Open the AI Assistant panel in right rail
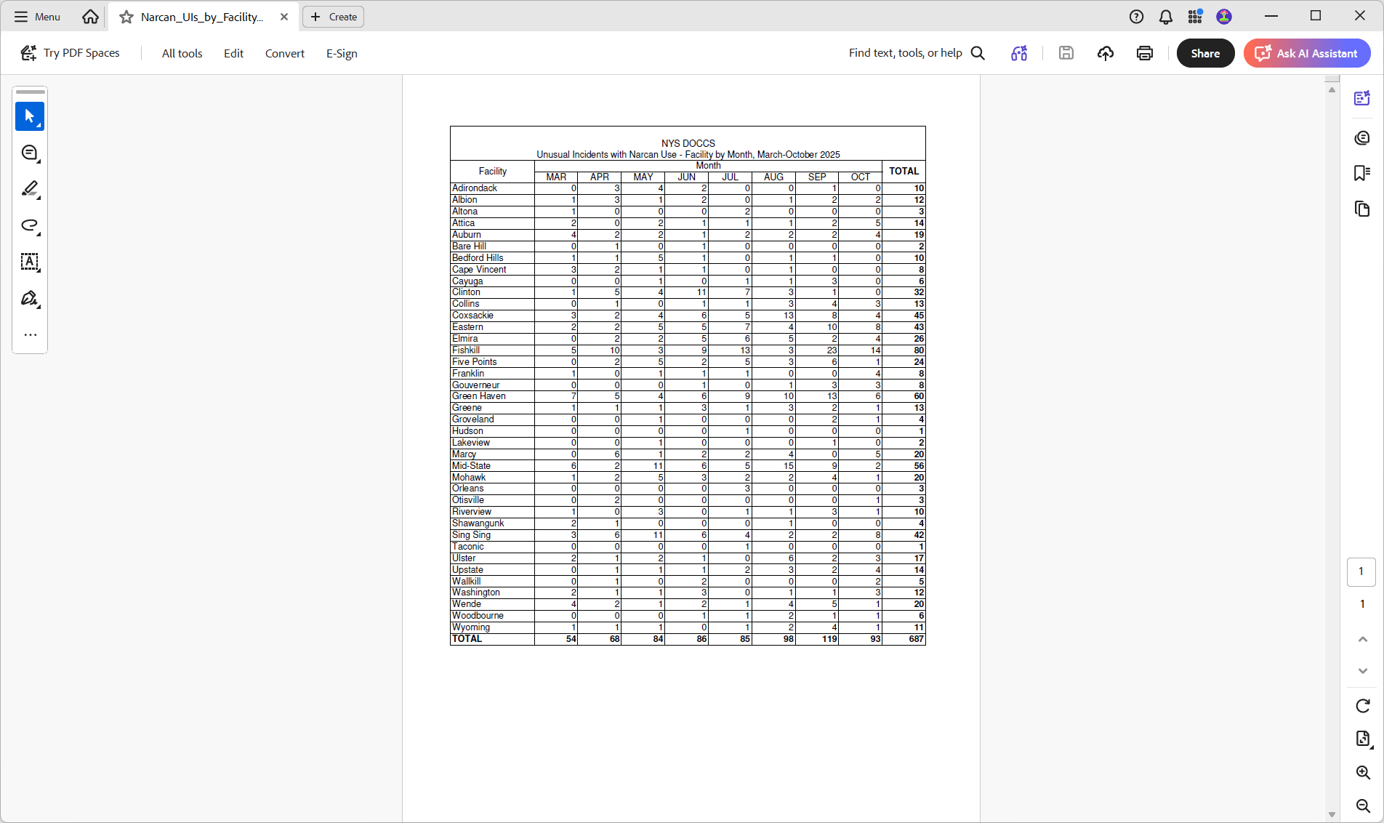Screen dimensions: 1384x823 pyautogui.click(x=1362, y=98)
